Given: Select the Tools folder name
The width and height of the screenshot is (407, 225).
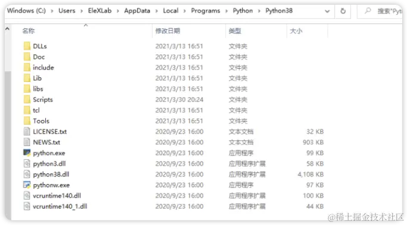Looking at the screenshot, I should coord(41,121).
